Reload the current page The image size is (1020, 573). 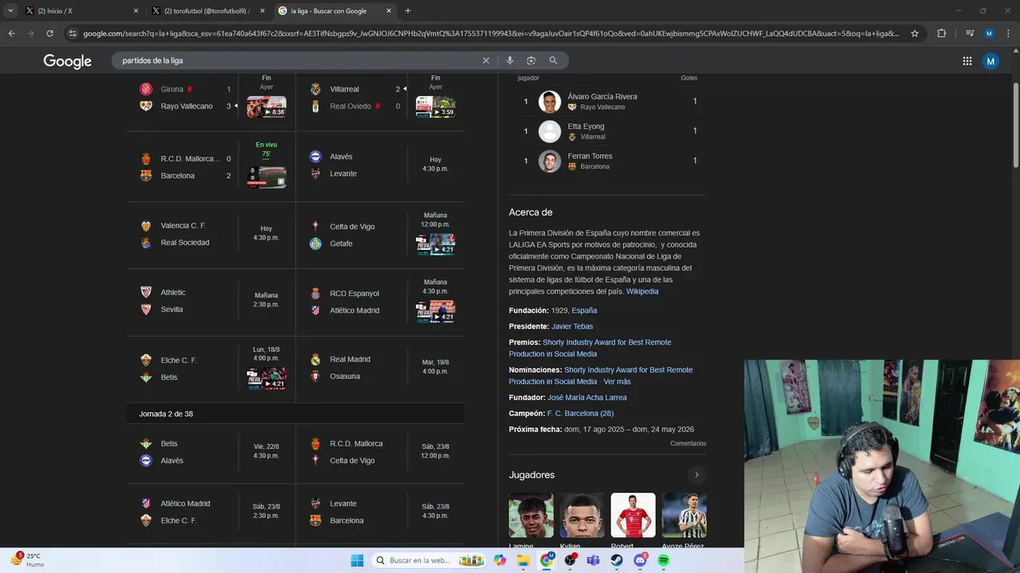(x=49, y=33)
